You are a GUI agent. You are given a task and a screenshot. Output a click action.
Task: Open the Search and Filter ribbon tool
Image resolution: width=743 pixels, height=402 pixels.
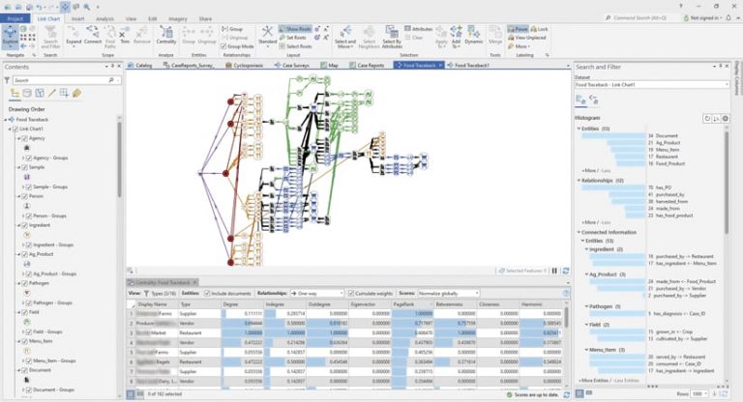tap(50, 37)
